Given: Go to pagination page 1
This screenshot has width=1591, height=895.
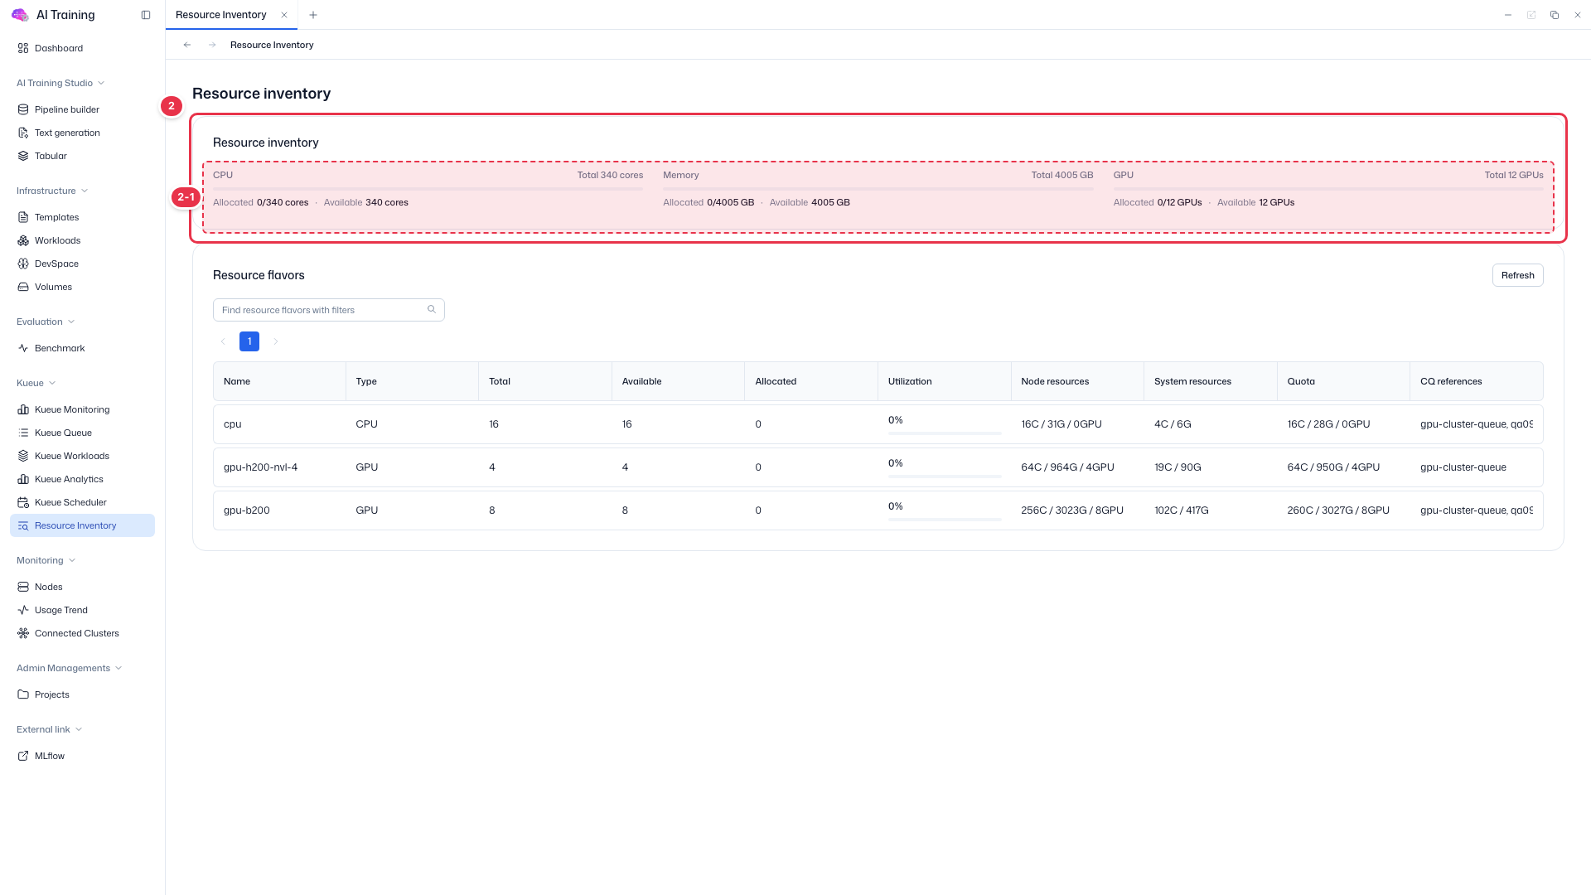Looking at the screenshot, I should 249,341.
